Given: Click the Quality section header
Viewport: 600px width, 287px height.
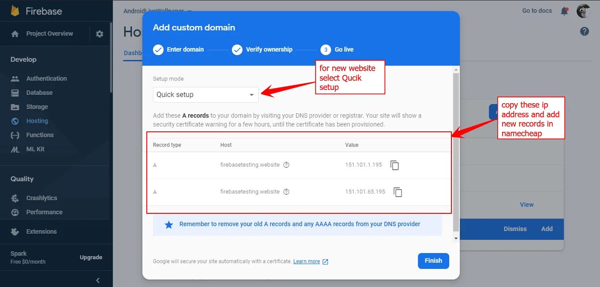Looking at the screenshot, I should 22,179.
